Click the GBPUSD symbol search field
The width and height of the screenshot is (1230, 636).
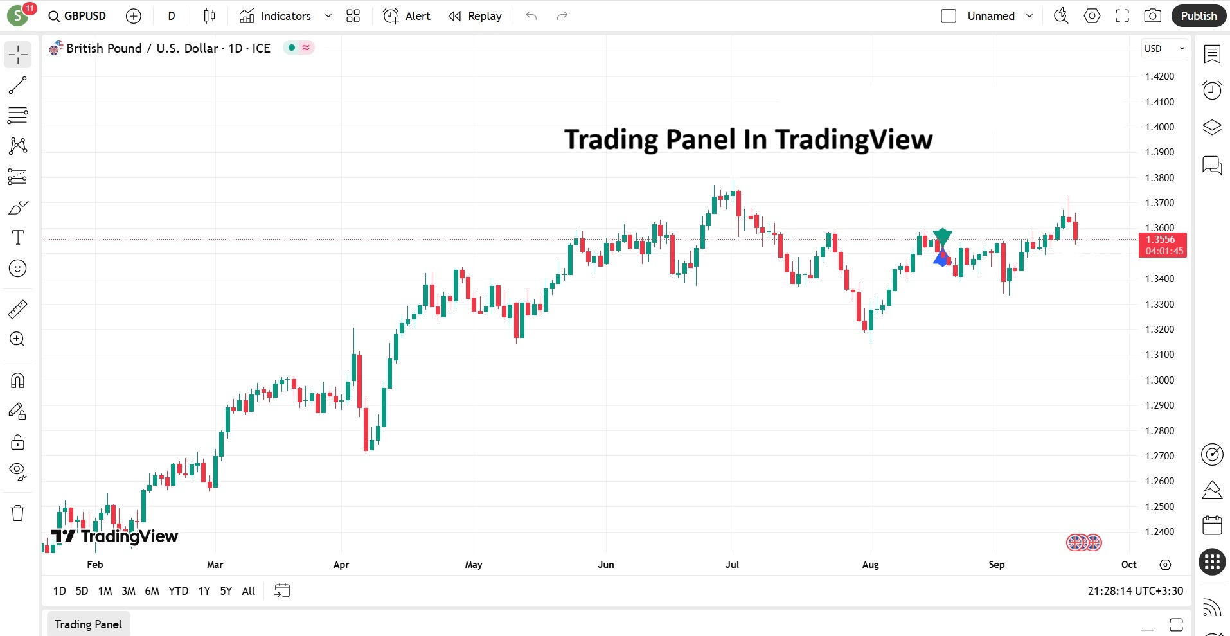(x=84, y=15)
